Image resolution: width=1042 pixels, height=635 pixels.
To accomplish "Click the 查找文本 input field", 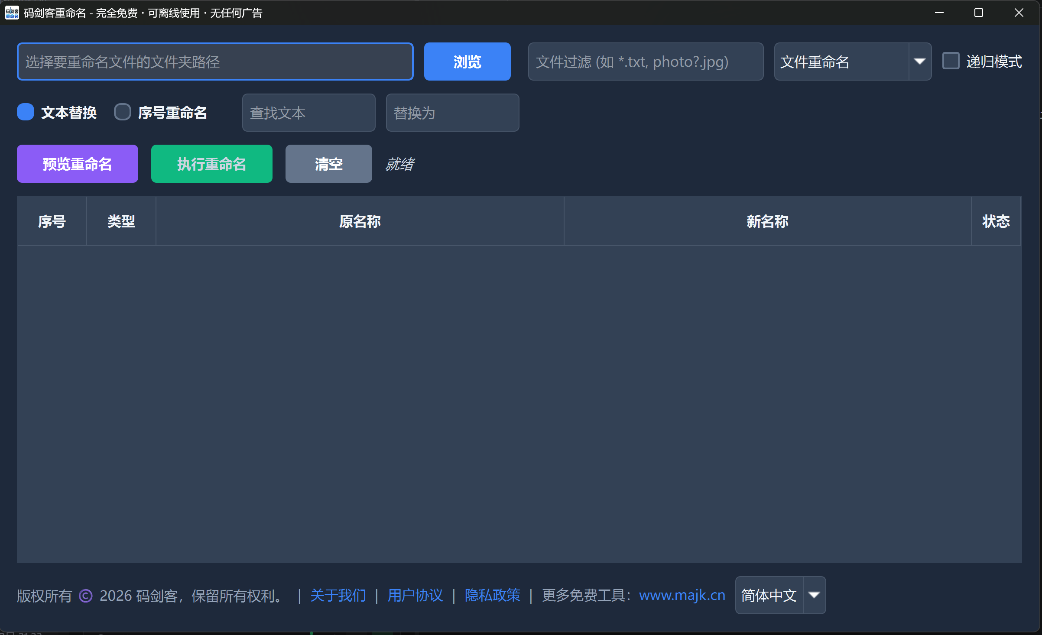I will [308, 113].
